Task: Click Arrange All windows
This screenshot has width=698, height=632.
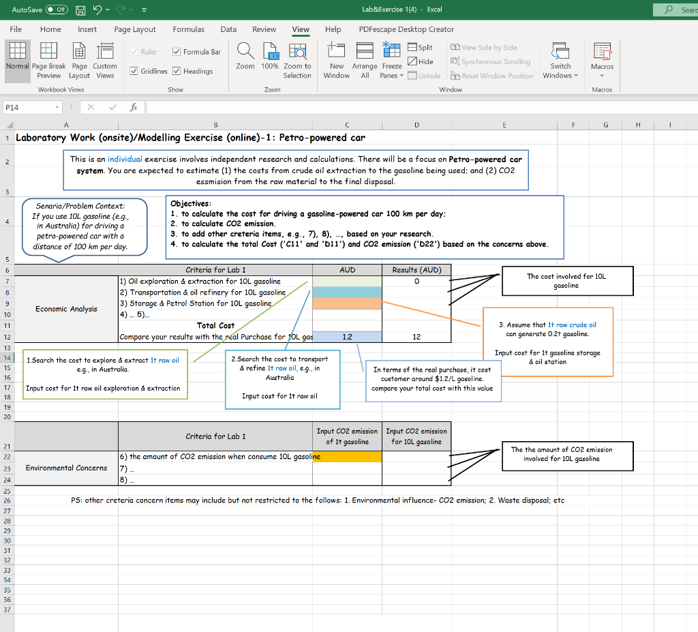Action: 365,59
